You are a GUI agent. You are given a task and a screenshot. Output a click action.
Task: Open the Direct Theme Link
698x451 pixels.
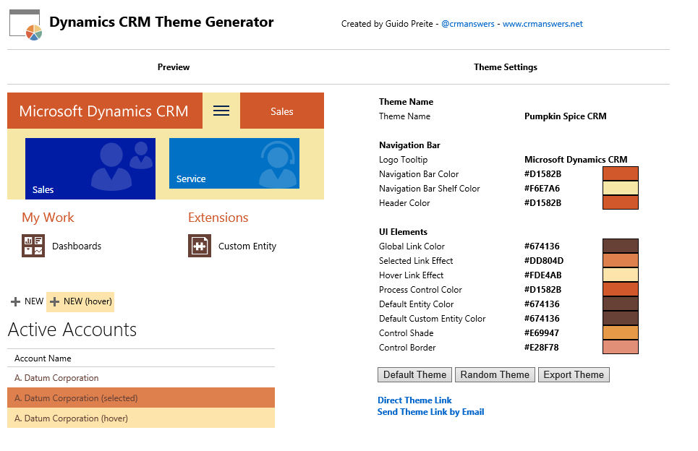[x=414, y=400]
